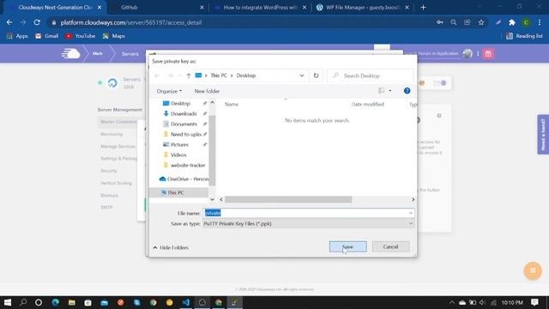This screenshot has height=309, width=549.
Task: Click navigation pane scroll down arrow
Action: (212, 199)
